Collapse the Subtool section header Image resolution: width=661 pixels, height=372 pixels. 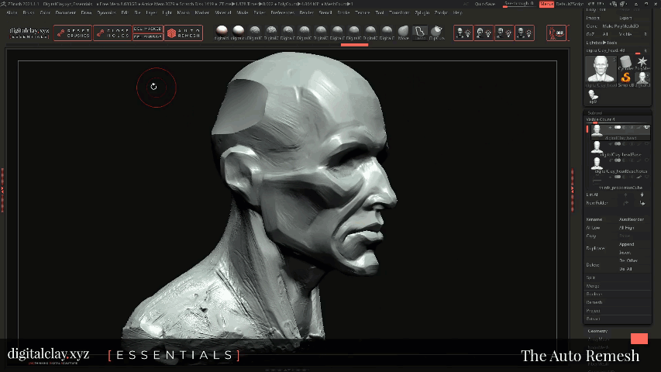[x=595, y=113]
